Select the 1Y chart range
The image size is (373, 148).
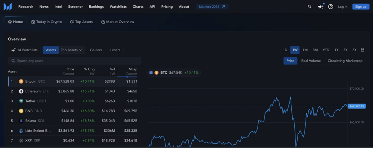tap(336, 50)
